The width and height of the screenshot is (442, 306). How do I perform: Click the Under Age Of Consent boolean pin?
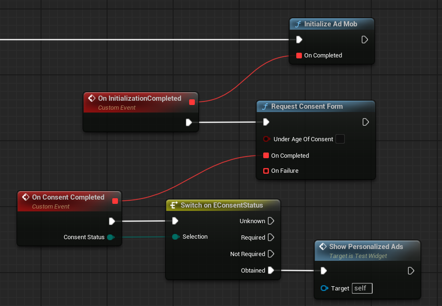[266, 139]
